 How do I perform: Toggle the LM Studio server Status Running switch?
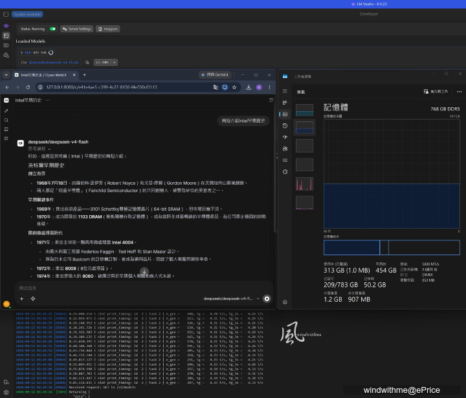52,29
